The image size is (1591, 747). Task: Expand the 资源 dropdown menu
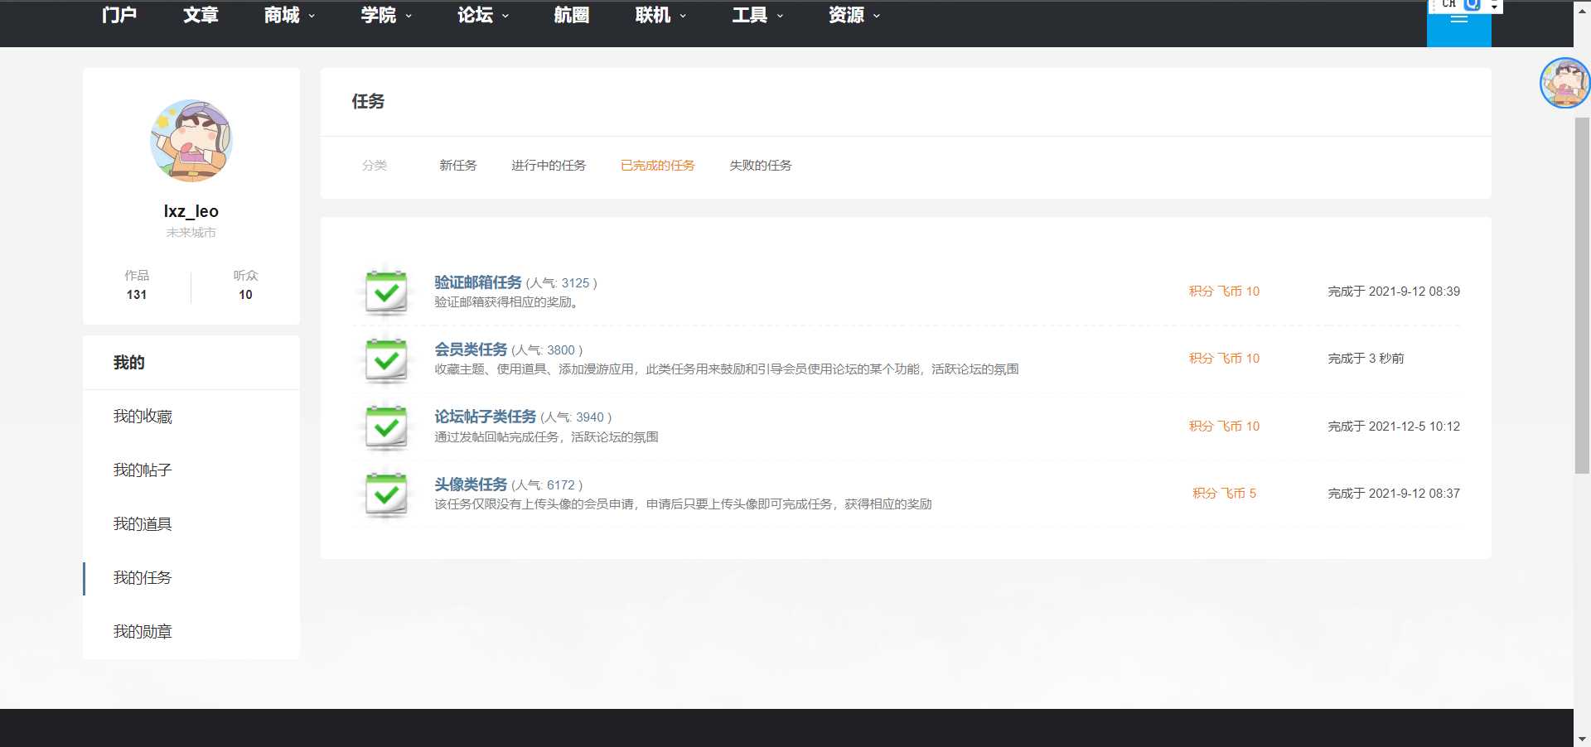[854, 15]
